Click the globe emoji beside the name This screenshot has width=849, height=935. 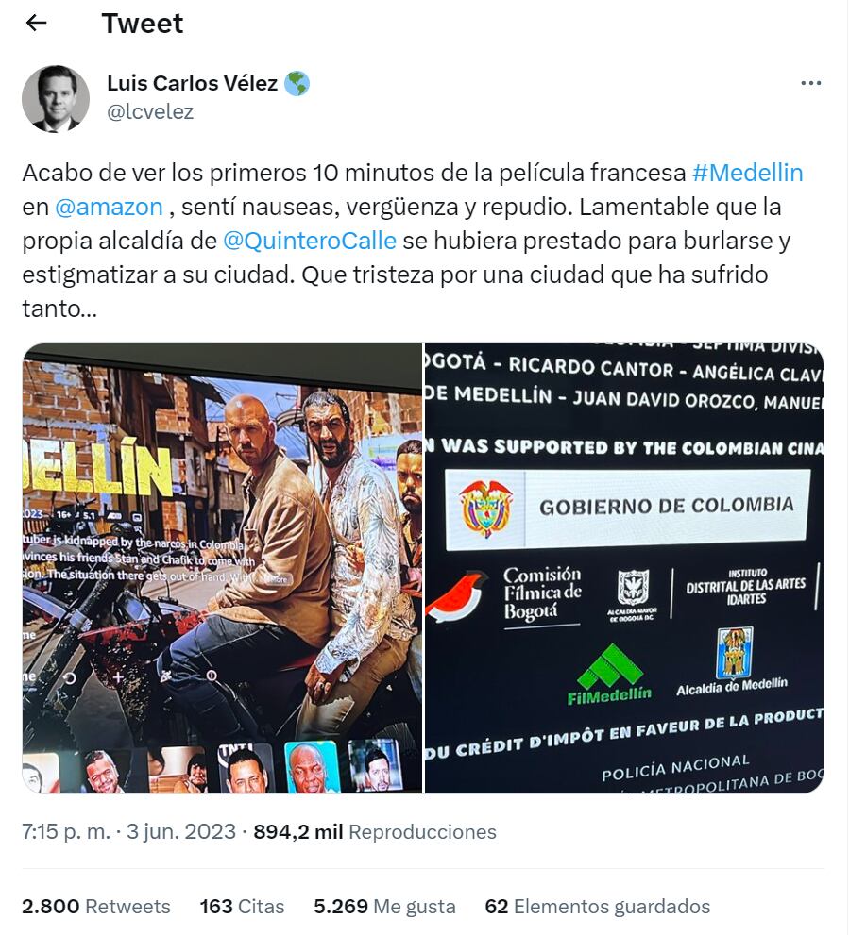point(297,83)
